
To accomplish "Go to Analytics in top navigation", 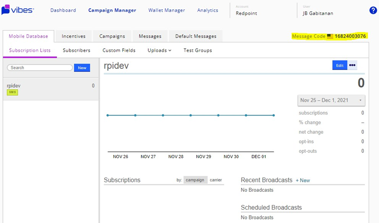I will pyautogui.click(x=208, y=10).
